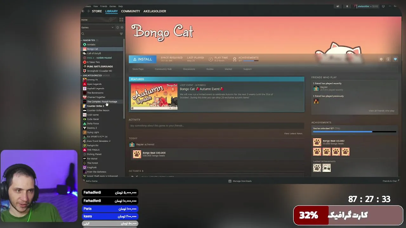The height and width of the screenshot is (228, 406).
Task: Open the Friends menu
Action: click(x=104, y=6)
